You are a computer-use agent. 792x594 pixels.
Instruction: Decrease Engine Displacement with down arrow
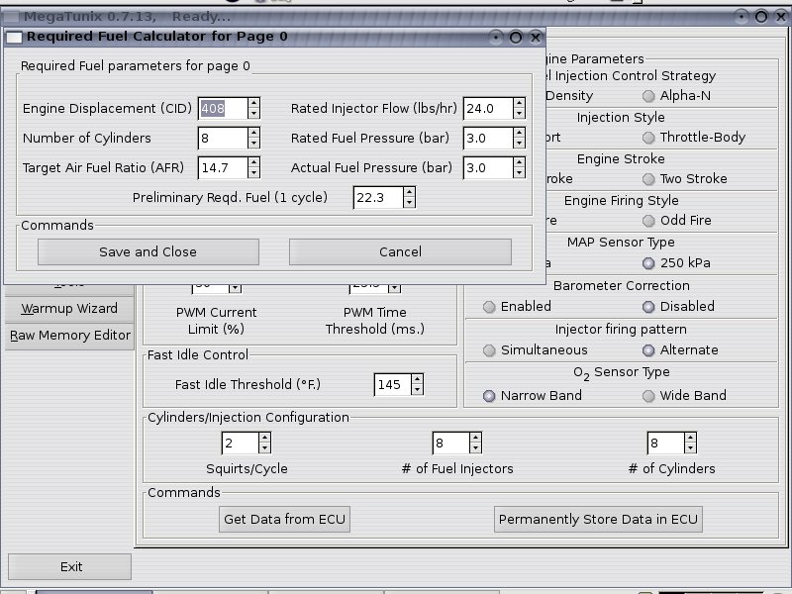(x=254, y=114)
